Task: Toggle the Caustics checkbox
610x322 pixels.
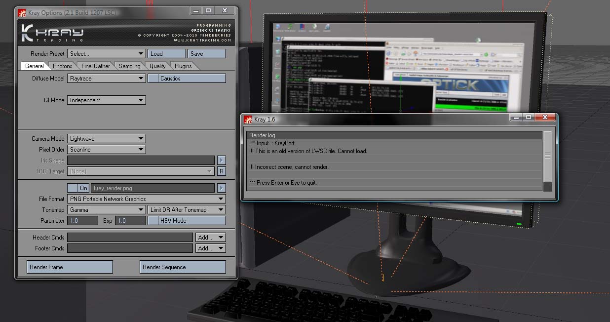Action: [x=153, y=79]
